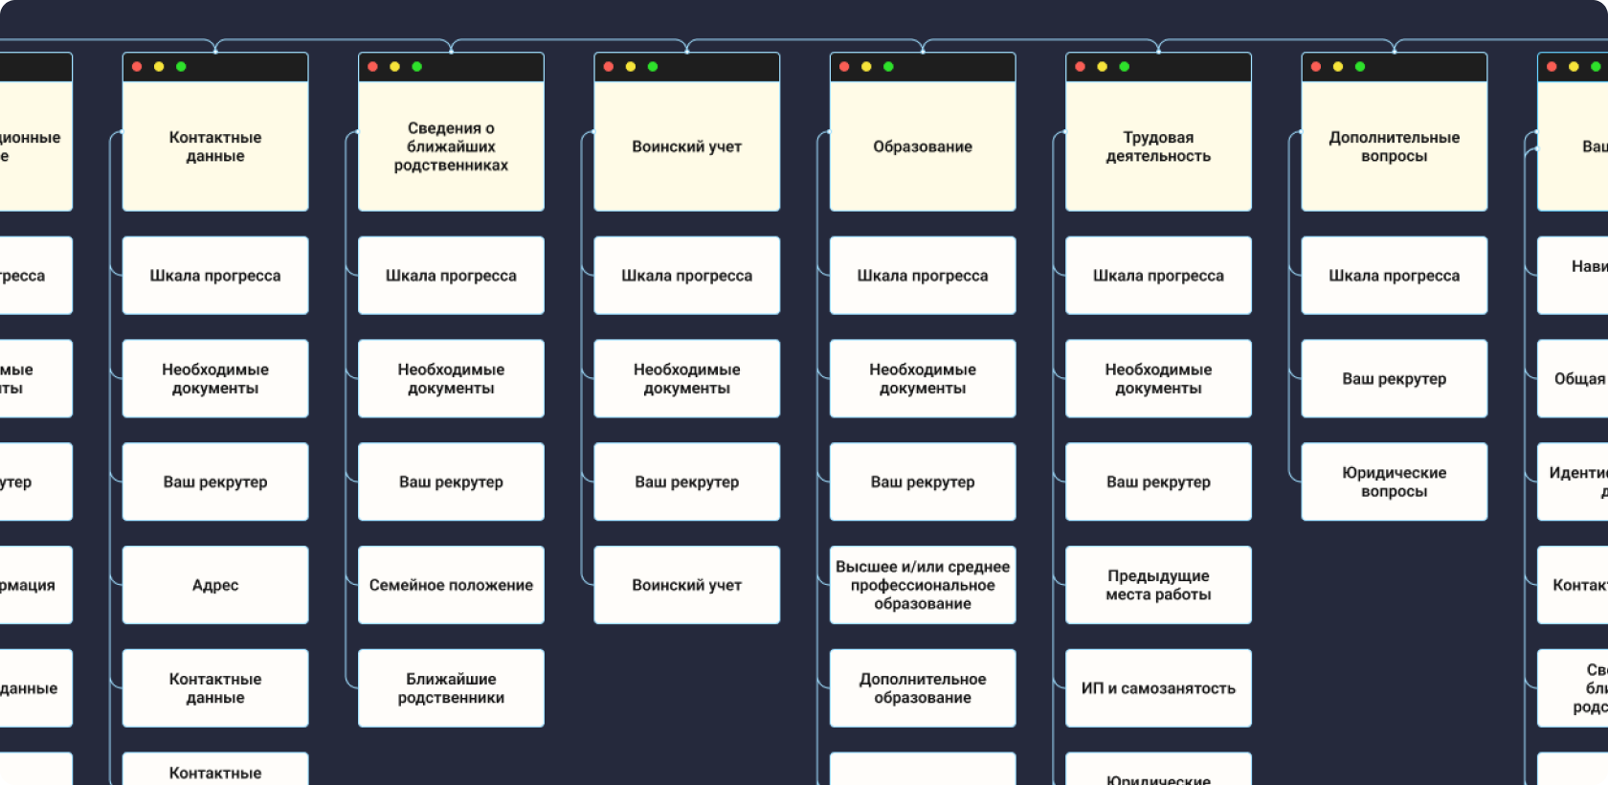
Task: Click the yellow dot on the Воинский учет window
Action: point(631,67)
